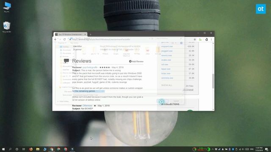
Task: Click the ENG language indicator
Action: [x=252, y=149]
